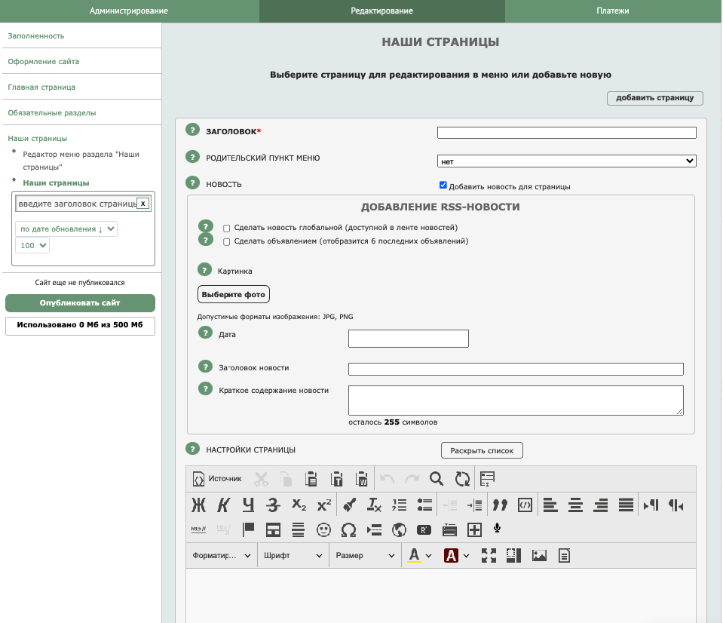Switch to the Редактирование tab

click(381, 11)
